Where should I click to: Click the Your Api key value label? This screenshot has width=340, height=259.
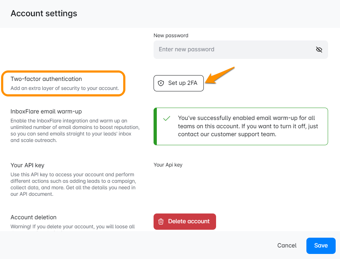(x=168, y=165)
